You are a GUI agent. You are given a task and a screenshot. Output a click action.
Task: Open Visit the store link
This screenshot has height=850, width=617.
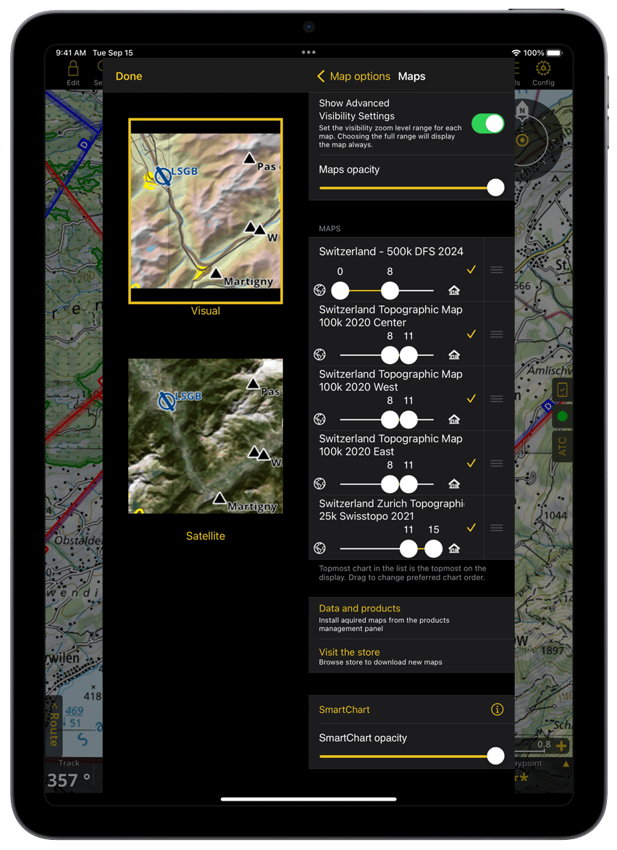tap(349, 653)
